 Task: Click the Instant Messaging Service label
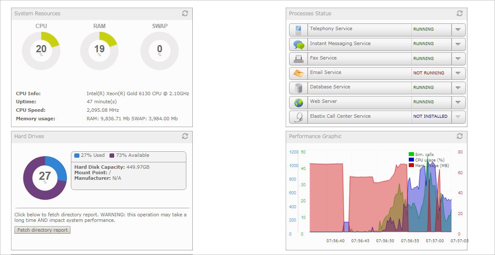point(340,43)
